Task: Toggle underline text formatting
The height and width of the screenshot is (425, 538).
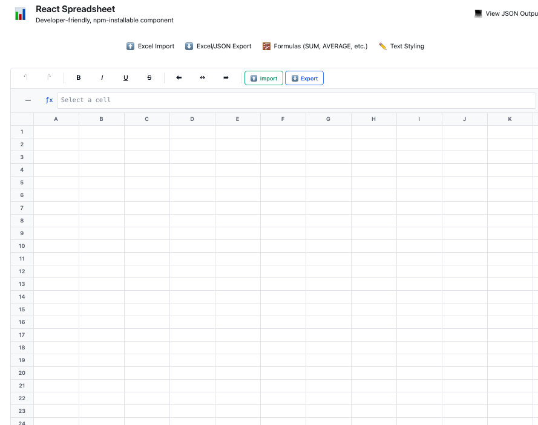Action: click(x=126, y=77)
